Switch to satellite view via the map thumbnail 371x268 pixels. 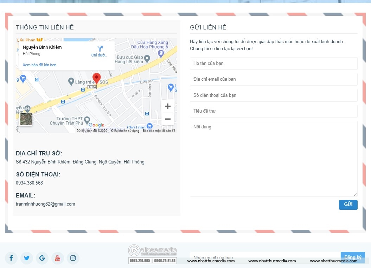coord(25,119)
